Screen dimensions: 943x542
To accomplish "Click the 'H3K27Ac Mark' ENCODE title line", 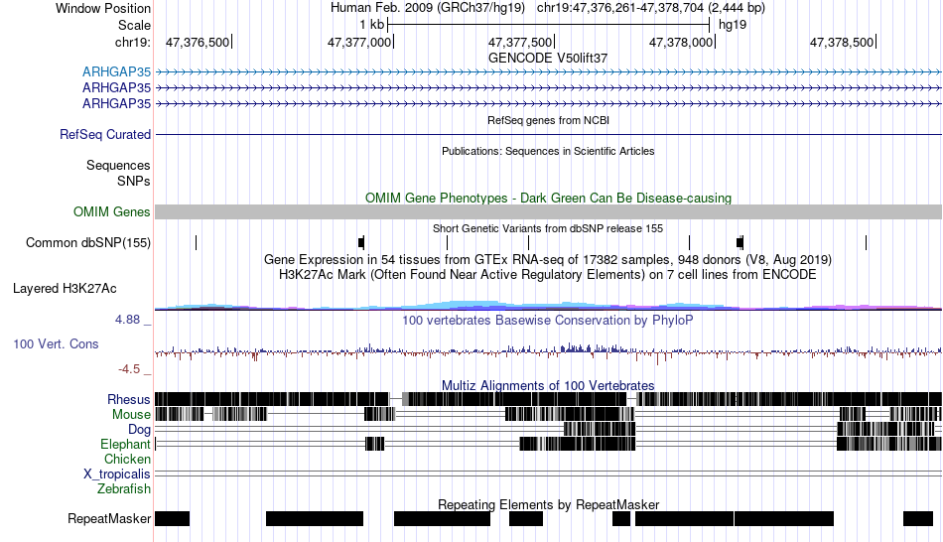I will (548, 275).
